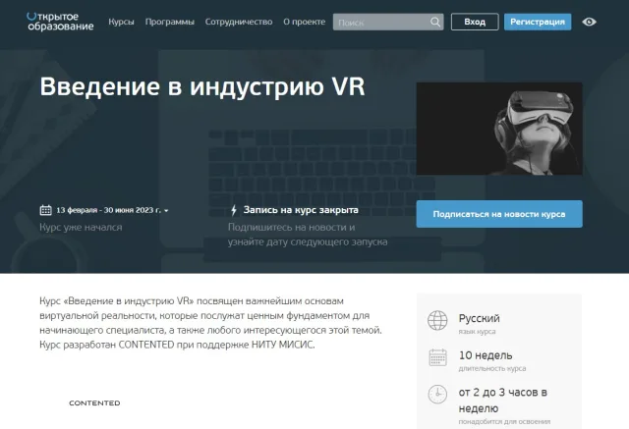
Task: Click the Курс уже начался status text
Action: pos(81,227)
